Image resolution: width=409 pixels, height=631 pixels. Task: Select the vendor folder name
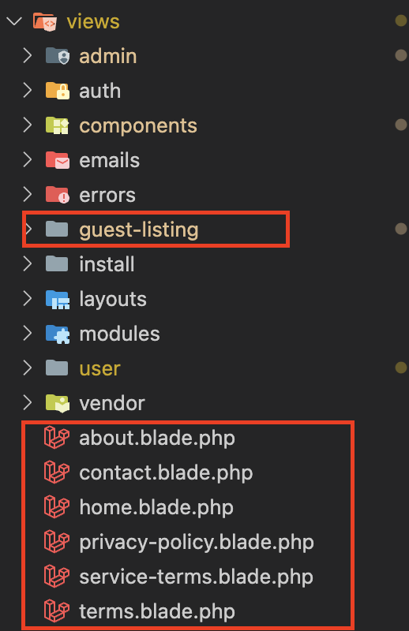pyautogui.click(x=112, y=403)
